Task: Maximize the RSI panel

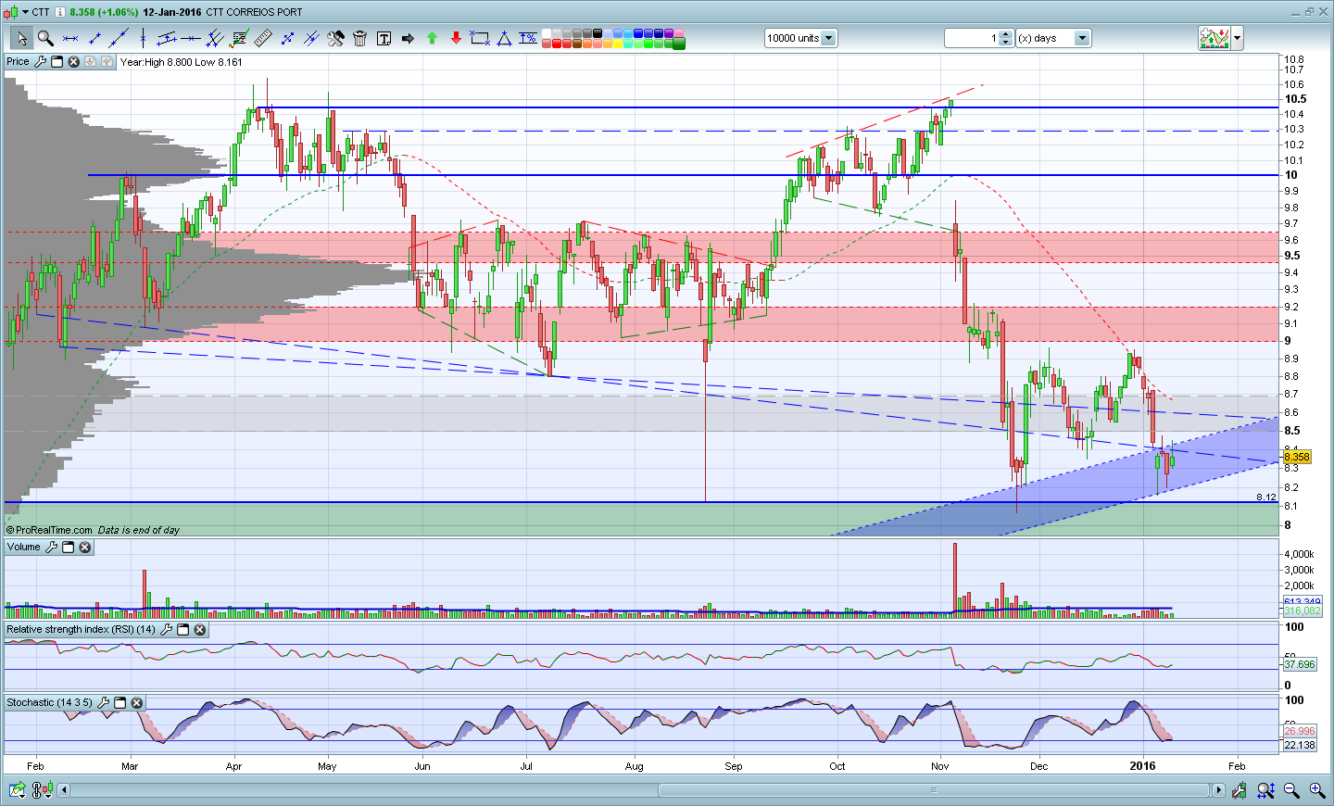Action: pos(183,630)
